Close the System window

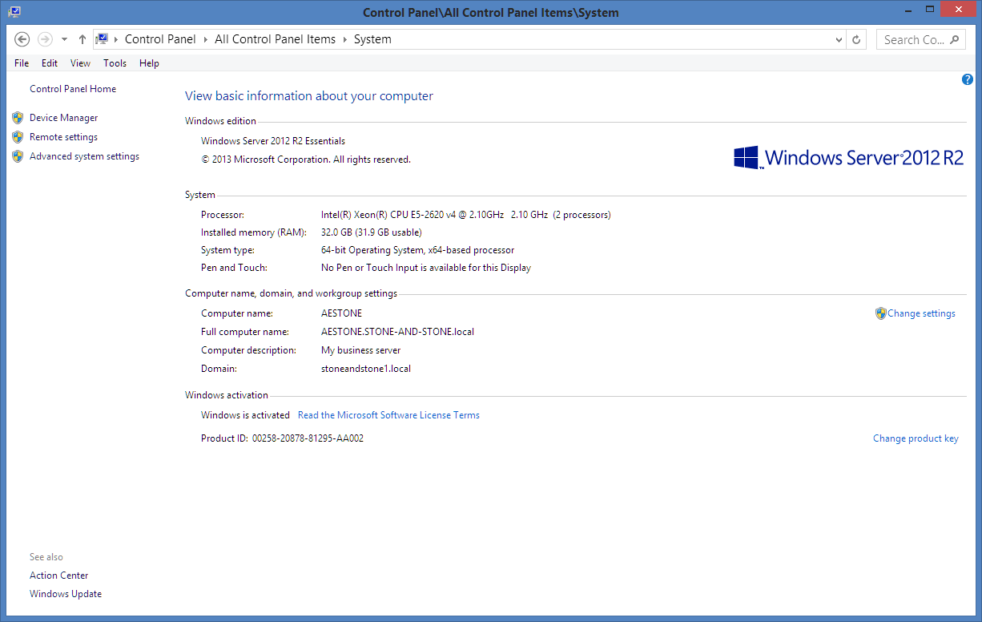pos(960,10)
